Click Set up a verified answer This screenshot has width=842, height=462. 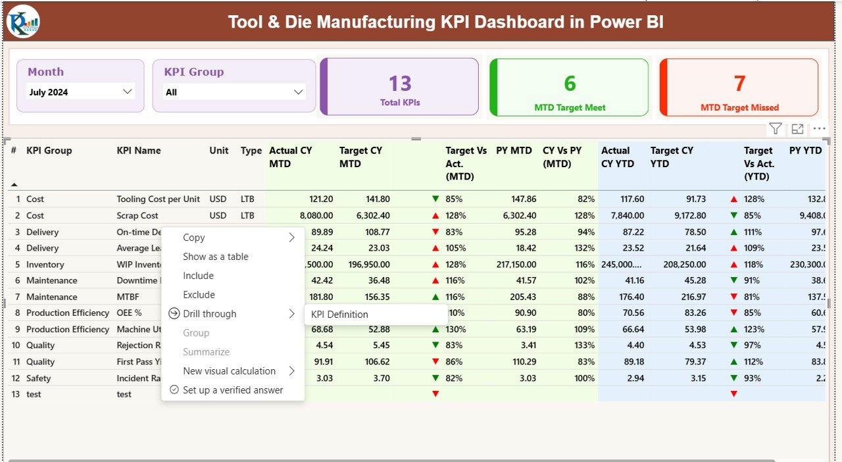(x=232, y=390)
